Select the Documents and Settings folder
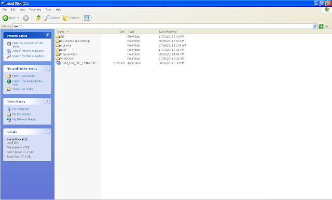 (x=75, y=41)
